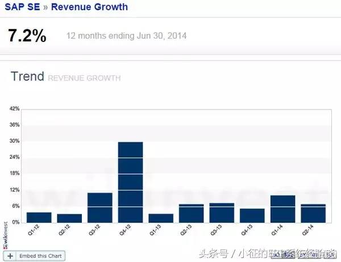Click the Q2-13 bar
Viewport: 341px width, 262px height.
(191, 213)
